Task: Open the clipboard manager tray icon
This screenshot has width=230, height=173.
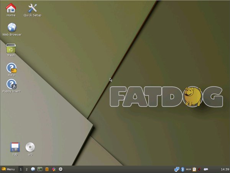Action: pos(194,169)
